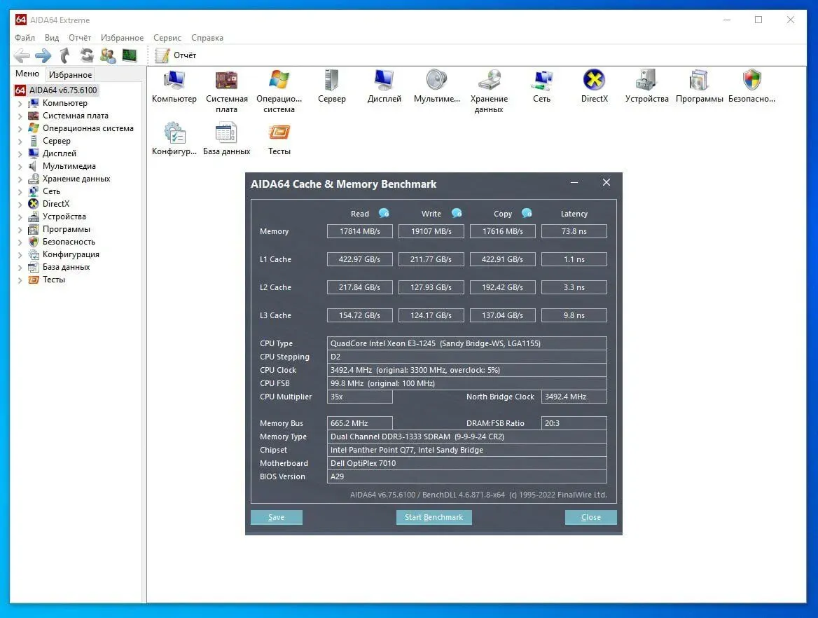Expand the Хранение данных tree node
The width and height of the screenshot is (818, 618).
pos(20,179)
